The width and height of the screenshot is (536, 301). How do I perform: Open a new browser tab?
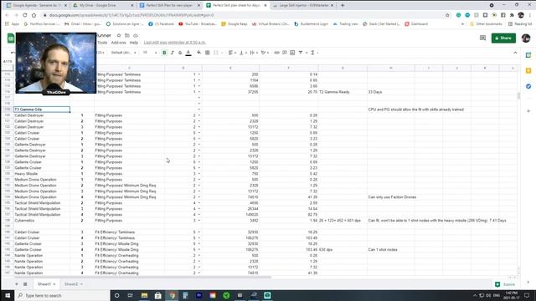point(343,6)
